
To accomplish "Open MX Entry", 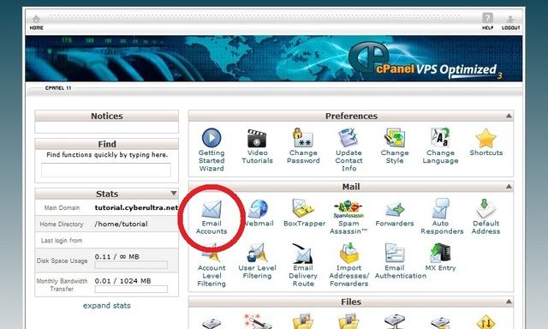I will pyautogui.click(x=440, y=258).
